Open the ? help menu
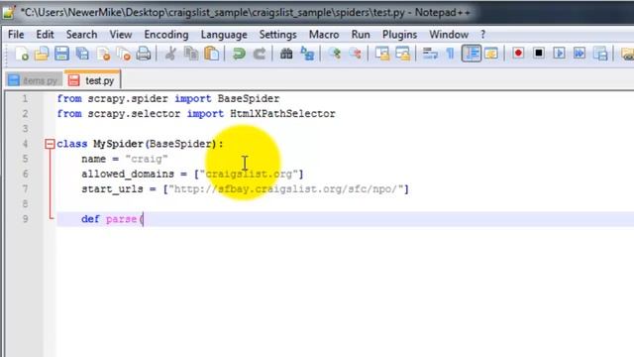This screenshot has height=357, width=634. [482, 35]
